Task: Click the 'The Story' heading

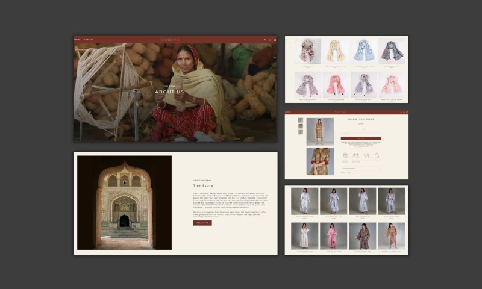Action: [203, 185]
